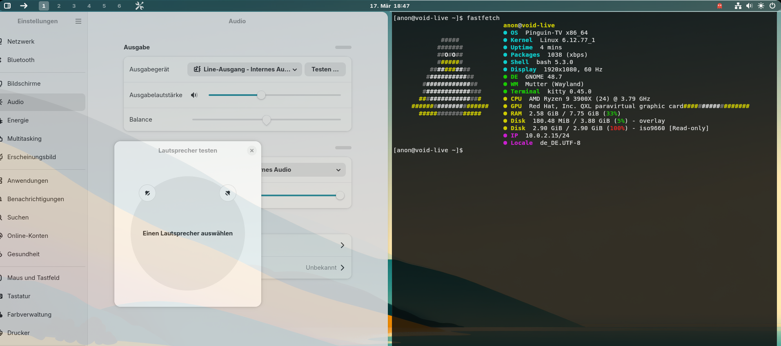Test the front-left speaker in the dialog
This screenshot has width=781, height=346.
(147, 193)
